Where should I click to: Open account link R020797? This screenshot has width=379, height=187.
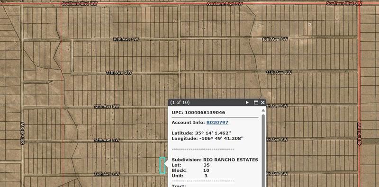(217, 123)
